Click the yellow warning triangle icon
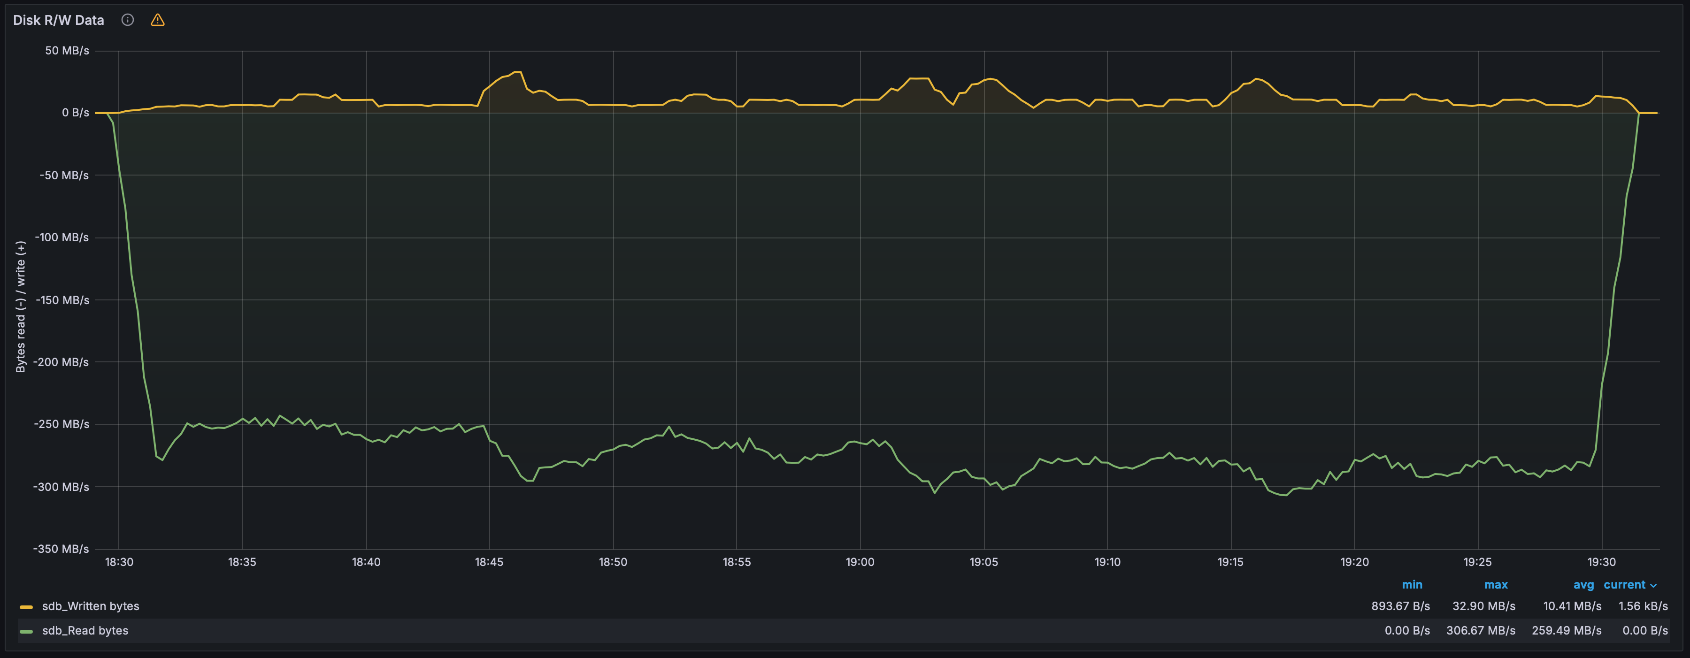Screen dimensions: 1690x658 (157, 20)
